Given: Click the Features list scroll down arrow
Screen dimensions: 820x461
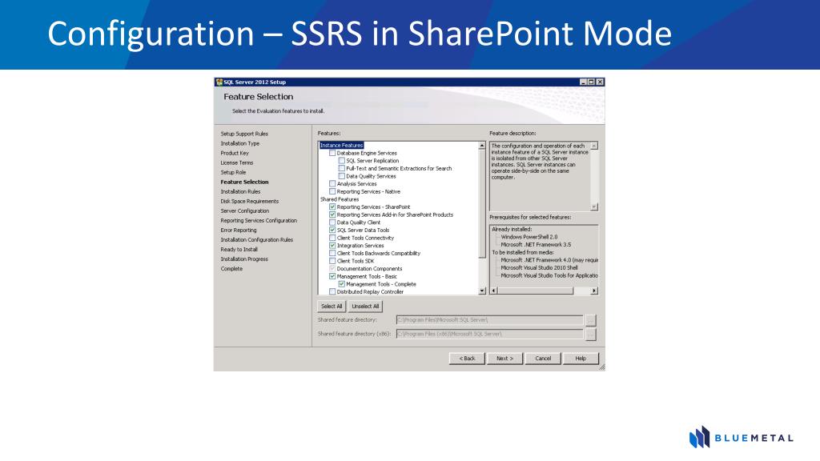Looking at the screenshot, I should pos(482,291).
